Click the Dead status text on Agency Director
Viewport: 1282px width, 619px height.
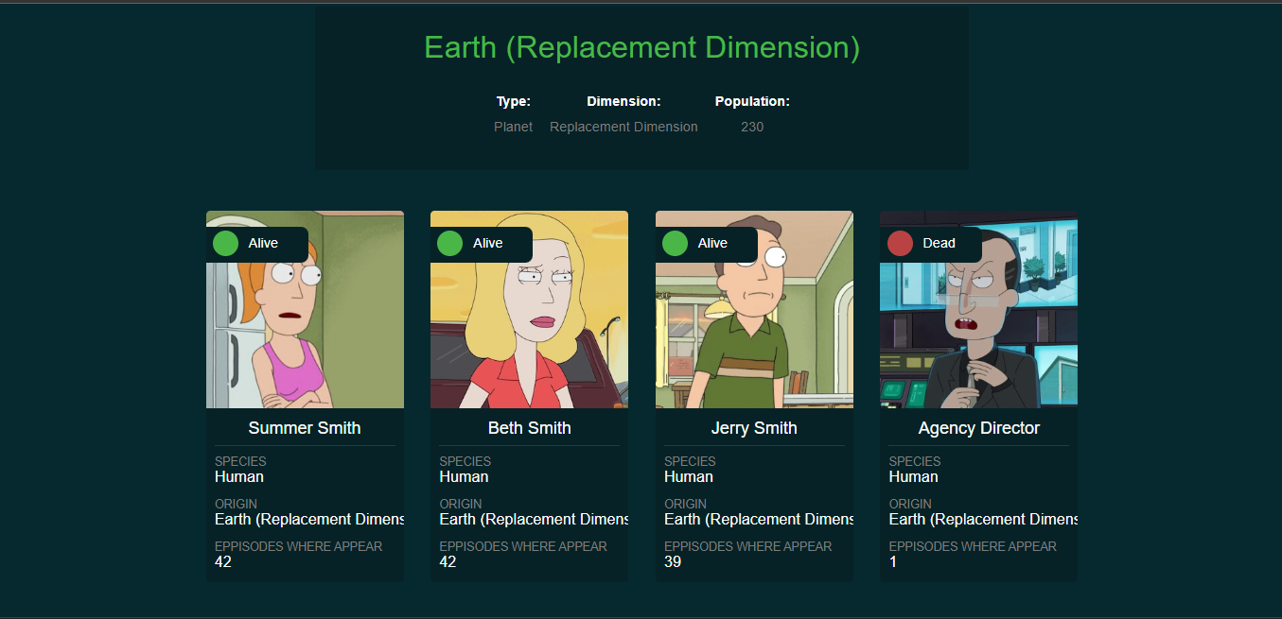tap(939, 243)
